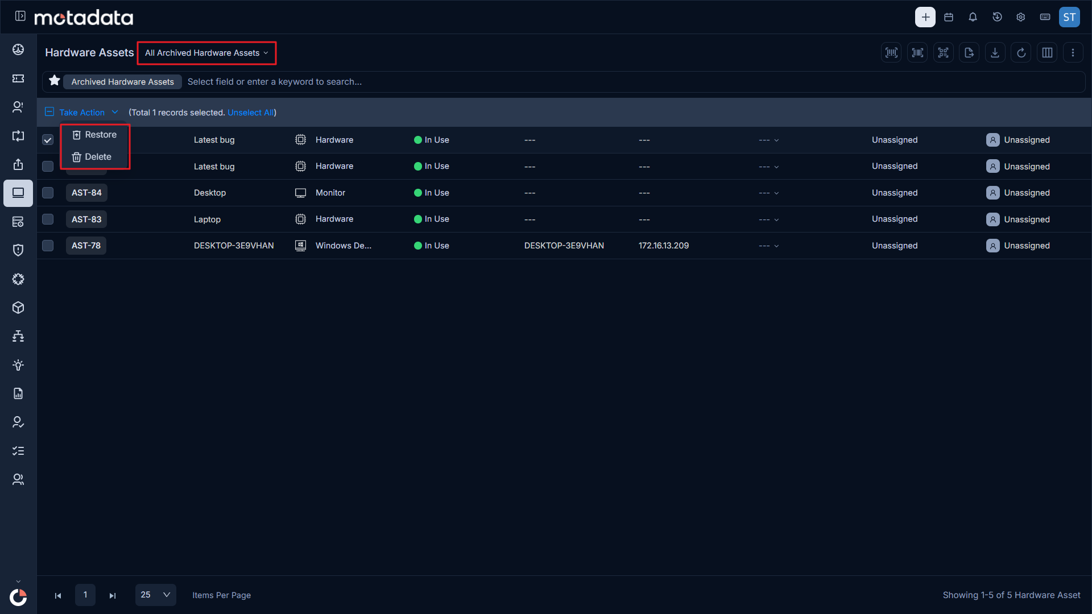1092x614 pixels.
Task: Click the plus create-new button
Action: click(925, 17)
